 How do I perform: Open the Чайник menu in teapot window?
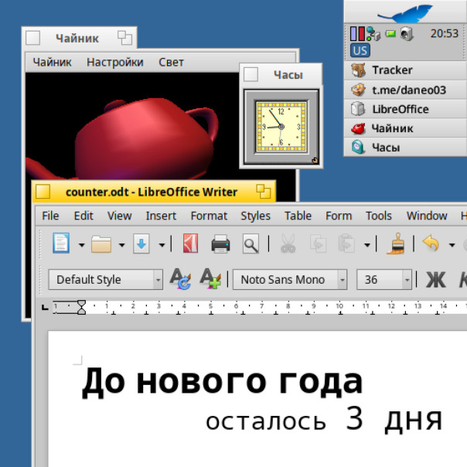pos(52,63)
